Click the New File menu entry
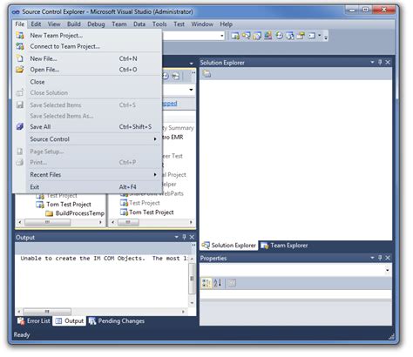Viewport: 413px width, 357px height. [x=87, y=58]
